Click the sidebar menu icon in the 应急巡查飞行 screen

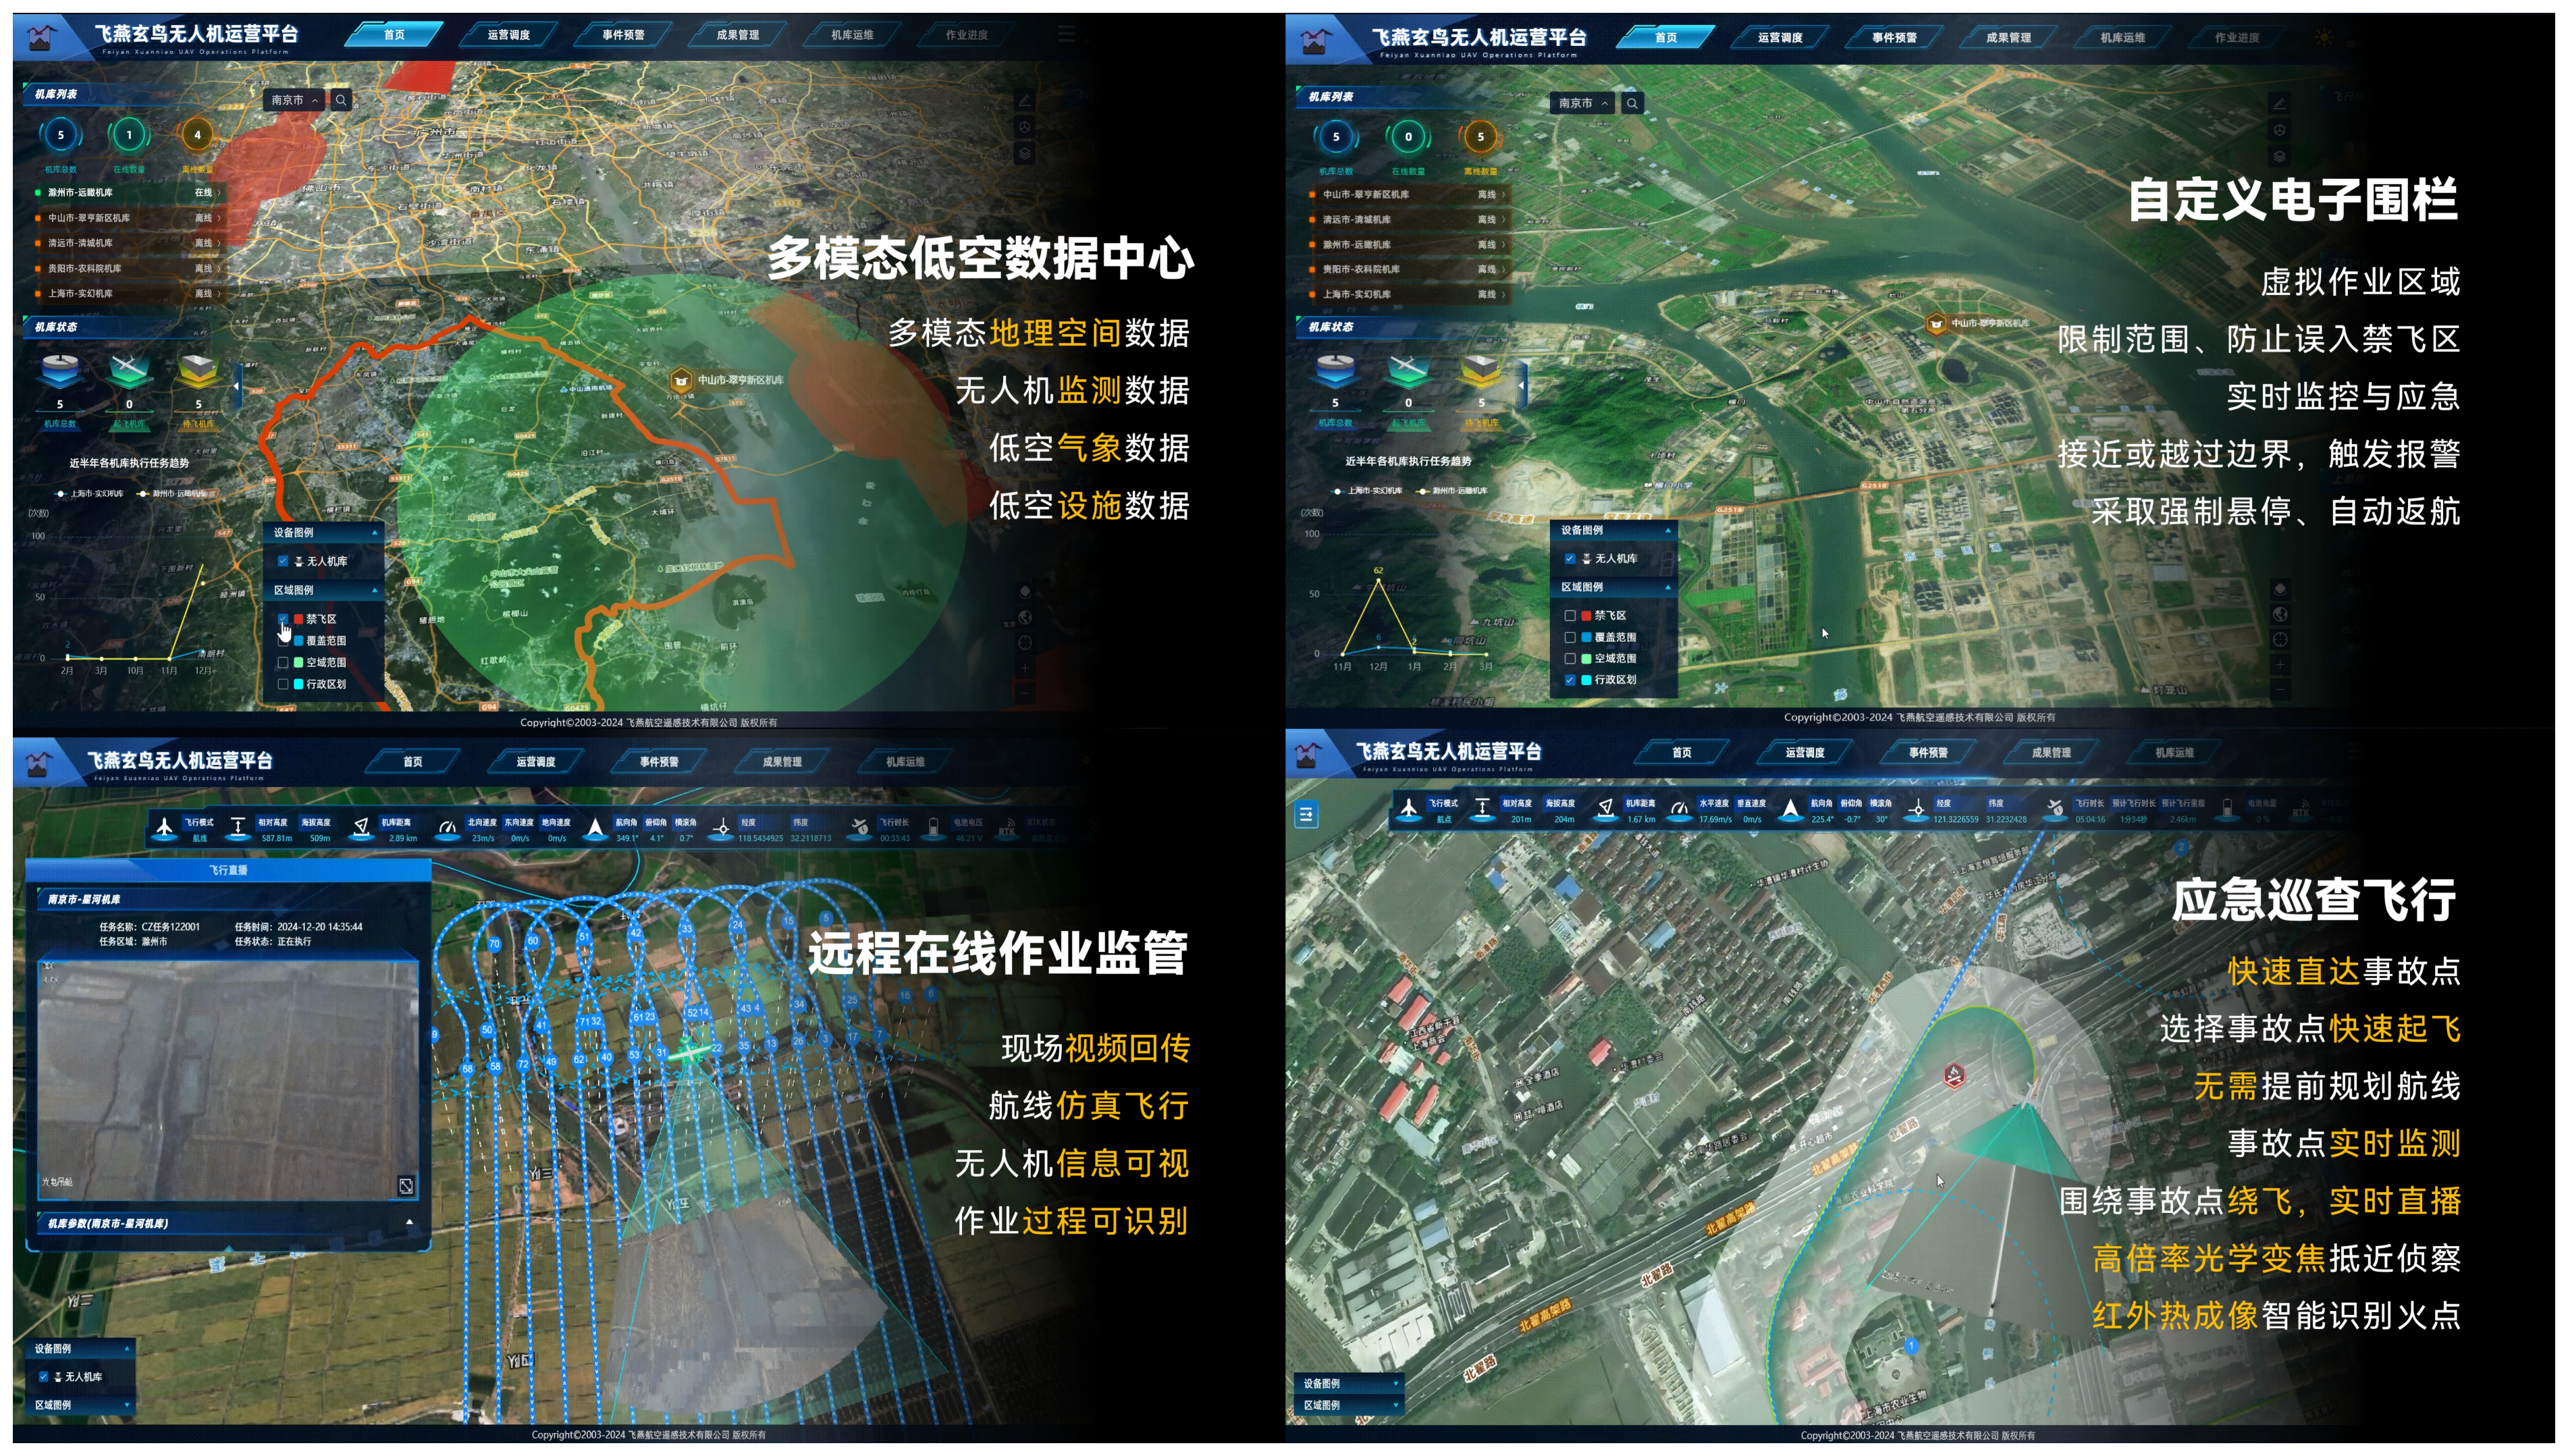pyautogui.click(x=1306, y=815)
